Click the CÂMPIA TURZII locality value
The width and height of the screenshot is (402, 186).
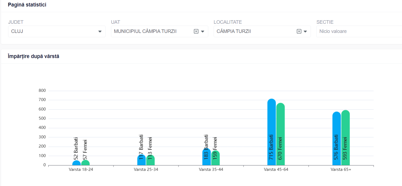coord(234,31)
